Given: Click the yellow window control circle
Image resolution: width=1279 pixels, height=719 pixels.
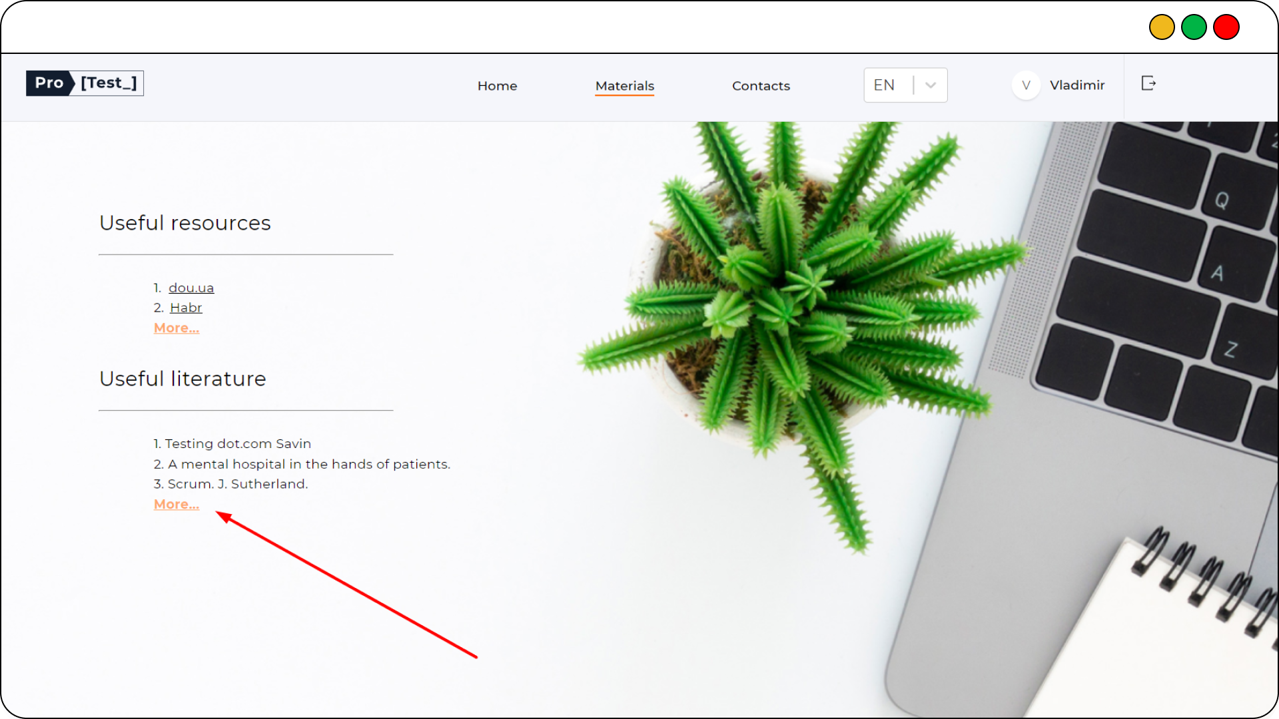Looking at the screenshot, I should [1162, 27].
